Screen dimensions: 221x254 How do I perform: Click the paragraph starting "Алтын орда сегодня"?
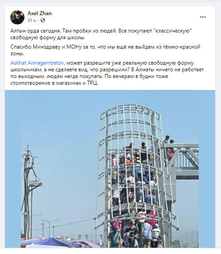point(101,34)
